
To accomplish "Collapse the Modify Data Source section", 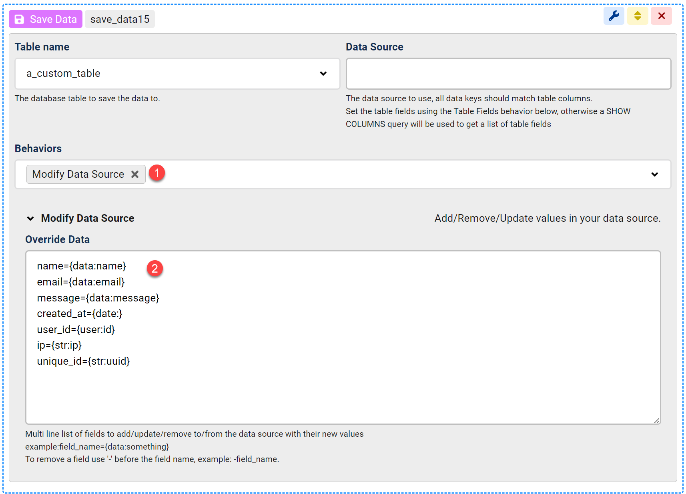I will pyautogui.click(x=30, y=219).
